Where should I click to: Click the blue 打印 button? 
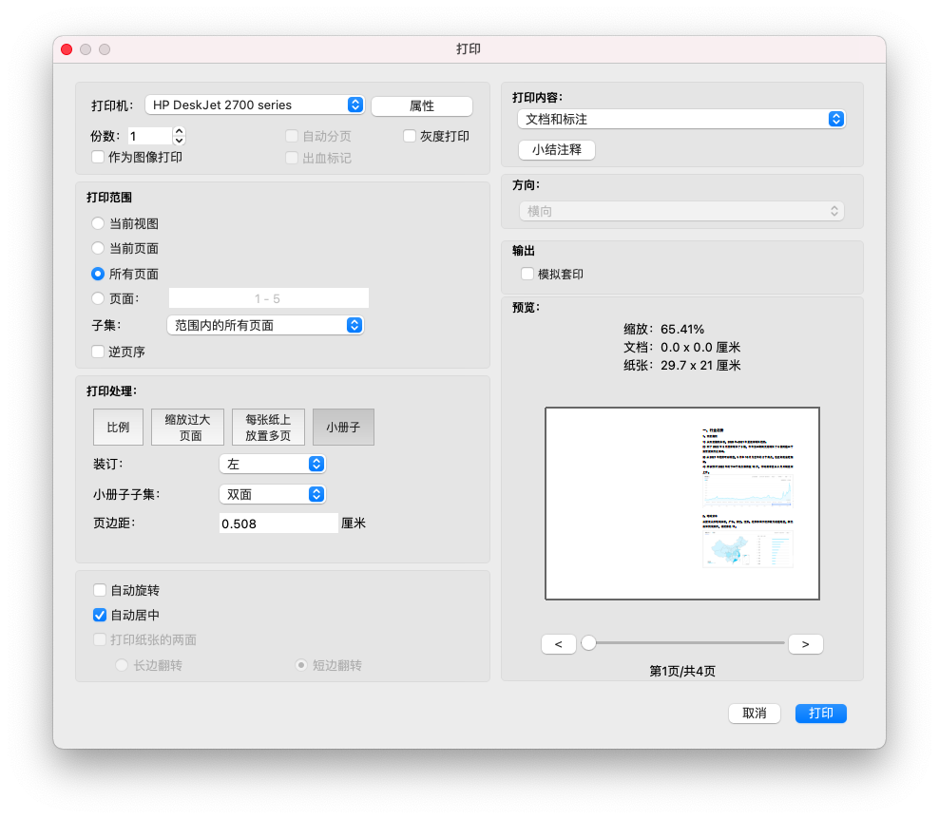click(820, 713)
